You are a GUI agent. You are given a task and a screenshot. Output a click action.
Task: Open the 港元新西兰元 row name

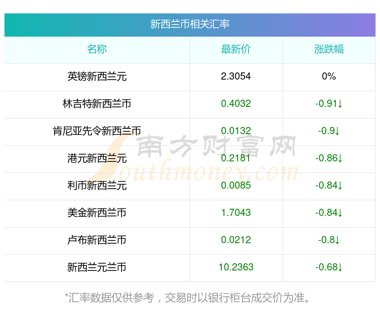coord(97,158)
